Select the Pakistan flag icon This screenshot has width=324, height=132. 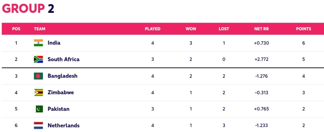[38, 109]
